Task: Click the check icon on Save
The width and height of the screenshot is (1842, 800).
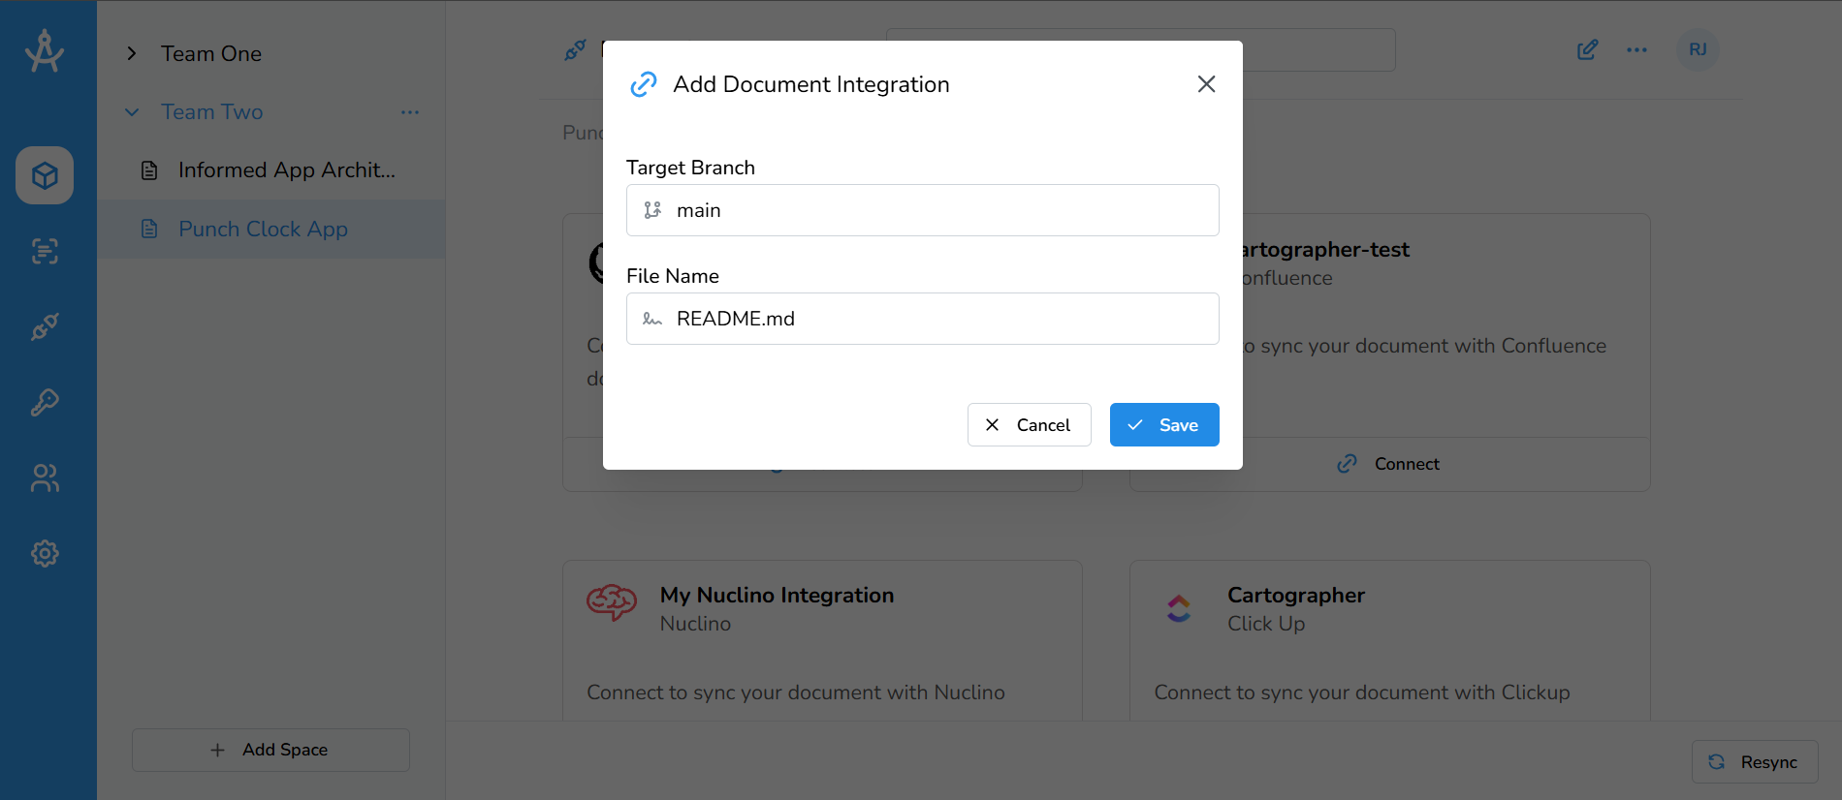Action: tap(1135, 425)
